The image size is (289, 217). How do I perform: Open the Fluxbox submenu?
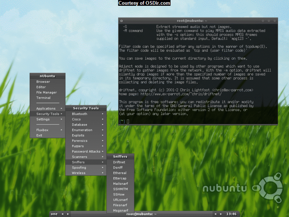(x=47, y=130)
